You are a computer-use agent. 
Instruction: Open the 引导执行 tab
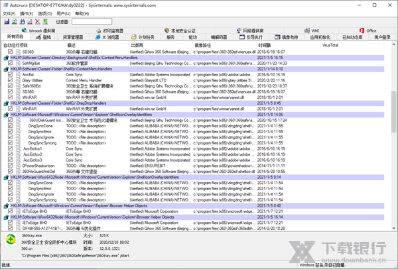251,37
